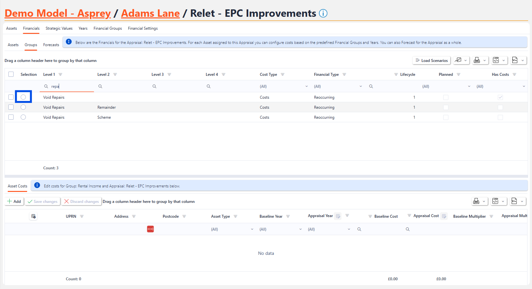The image size is (532, 289).
Task: Select the radio button for Void Repairs Scheme
Action: [23, 117]
